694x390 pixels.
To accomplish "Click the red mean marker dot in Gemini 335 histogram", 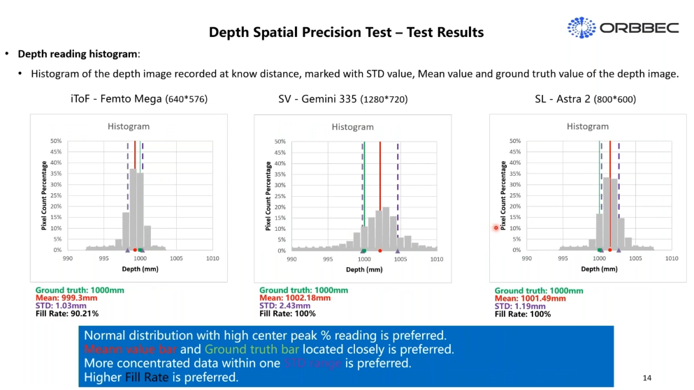I will coord(379,250).
